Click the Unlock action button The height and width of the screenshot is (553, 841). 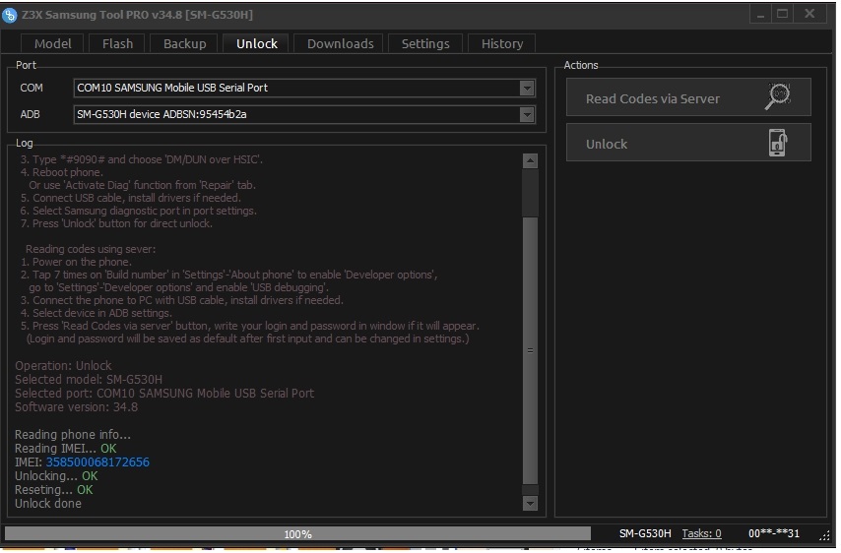pyautogui.click(x=688, y=143)
